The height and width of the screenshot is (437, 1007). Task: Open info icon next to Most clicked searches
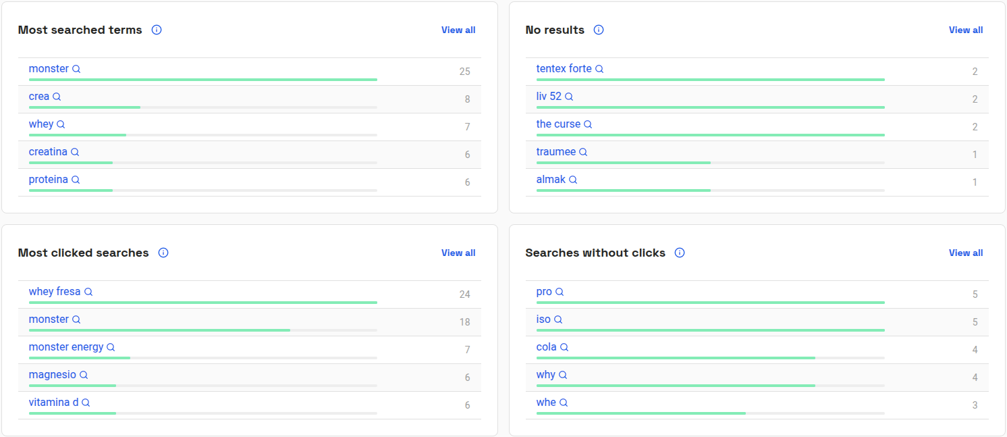tap(163, 253)
